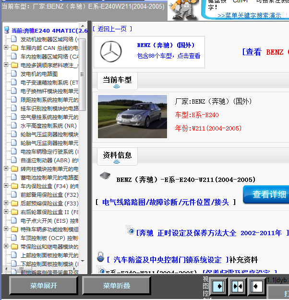Click the page icon of 车顶控制板 (OCP)

[14, 238]
